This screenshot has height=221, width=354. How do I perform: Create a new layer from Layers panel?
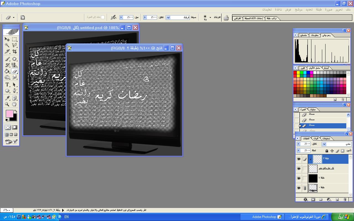337,199
